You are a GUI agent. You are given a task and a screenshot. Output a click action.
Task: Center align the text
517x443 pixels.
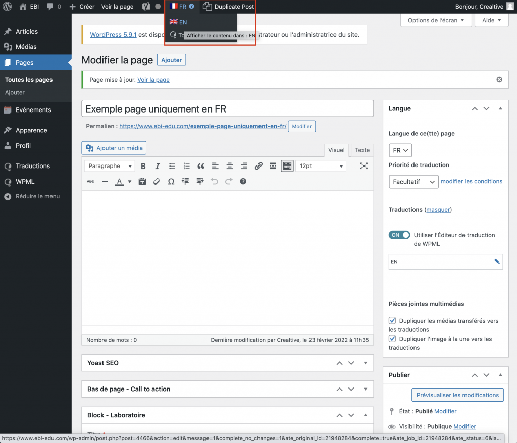(230, 166)
